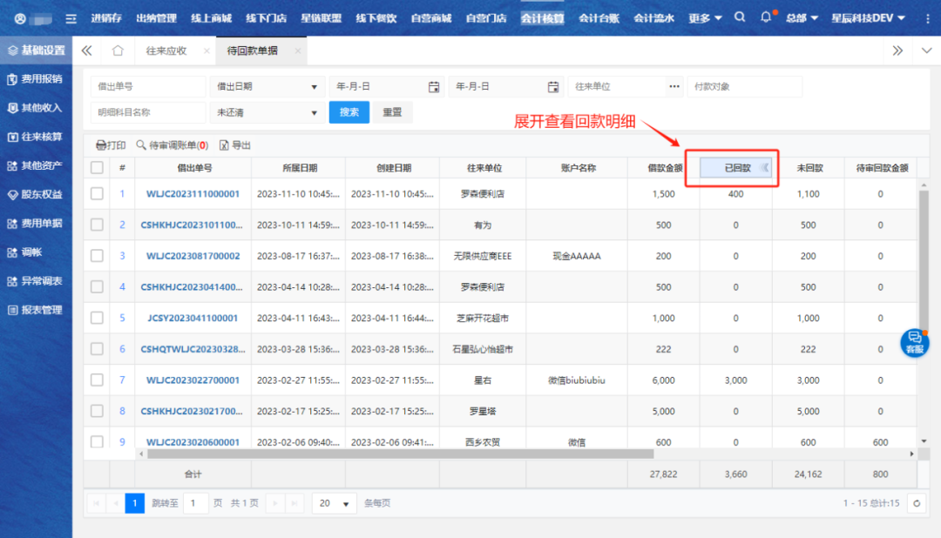941x538 pixels.
Task: Open the WLJC2023081700002 document link
Action: click(193, 256)
